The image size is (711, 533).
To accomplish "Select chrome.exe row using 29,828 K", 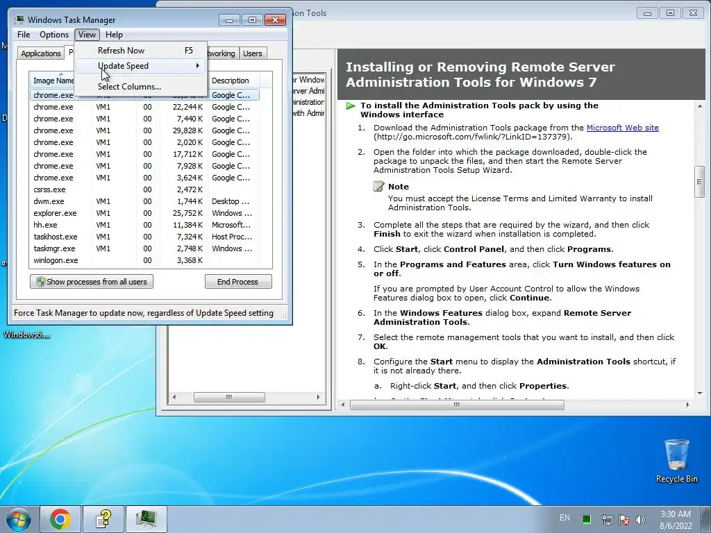I will click(x=144, y=130).
